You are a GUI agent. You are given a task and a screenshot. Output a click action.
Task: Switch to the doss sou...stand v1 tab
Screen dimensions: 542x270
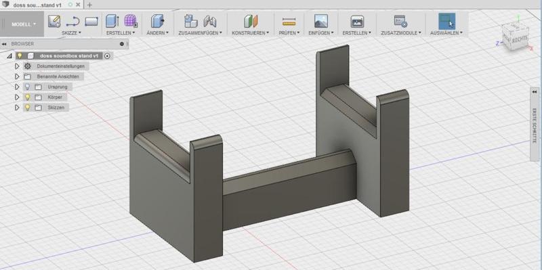pos(37,5)
